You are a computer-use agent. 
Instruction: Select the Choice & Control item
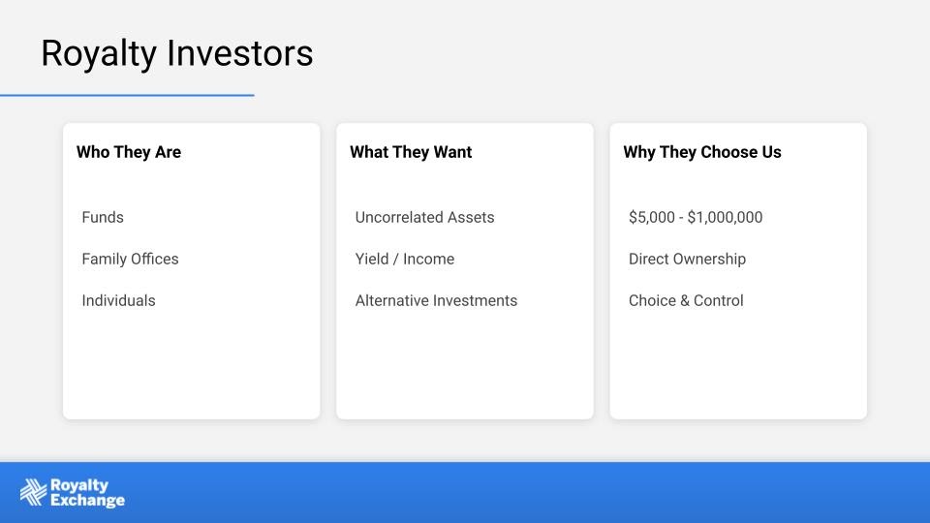pos(686,300)
